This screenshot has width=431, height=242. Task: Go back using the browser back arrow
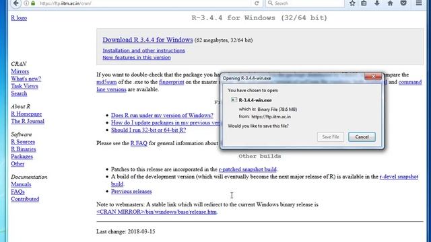click(16, 3)
